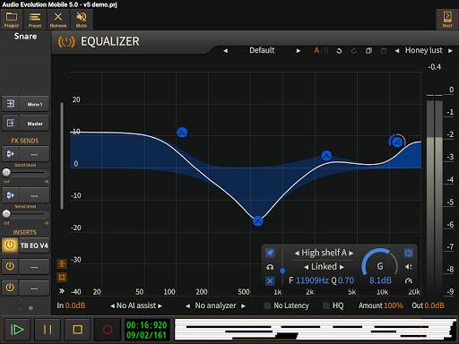The image size is (459, 344).
Task: Open the TB EQ V4 insert
Action: tap(34, 245)
